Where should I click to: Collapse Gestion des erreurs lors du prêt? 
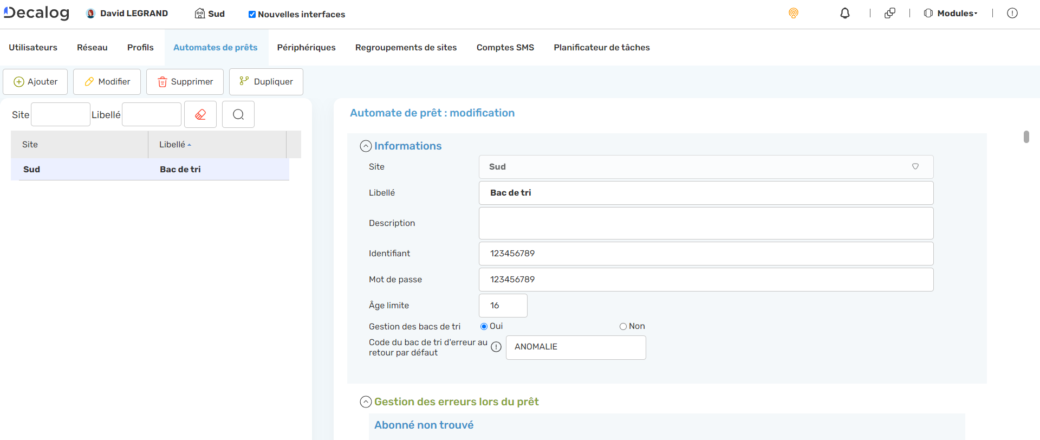pyautogui.click(x=366, y=402)
